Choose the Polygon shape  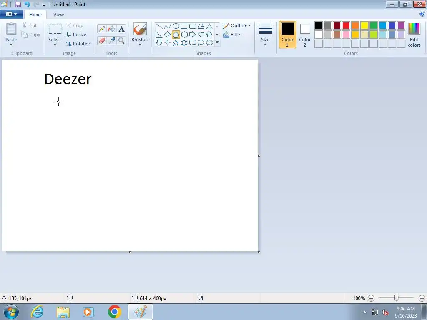click(201, 26)
